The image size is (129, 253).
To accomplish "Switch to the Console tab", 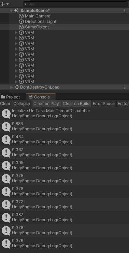I will coord(41,97).
